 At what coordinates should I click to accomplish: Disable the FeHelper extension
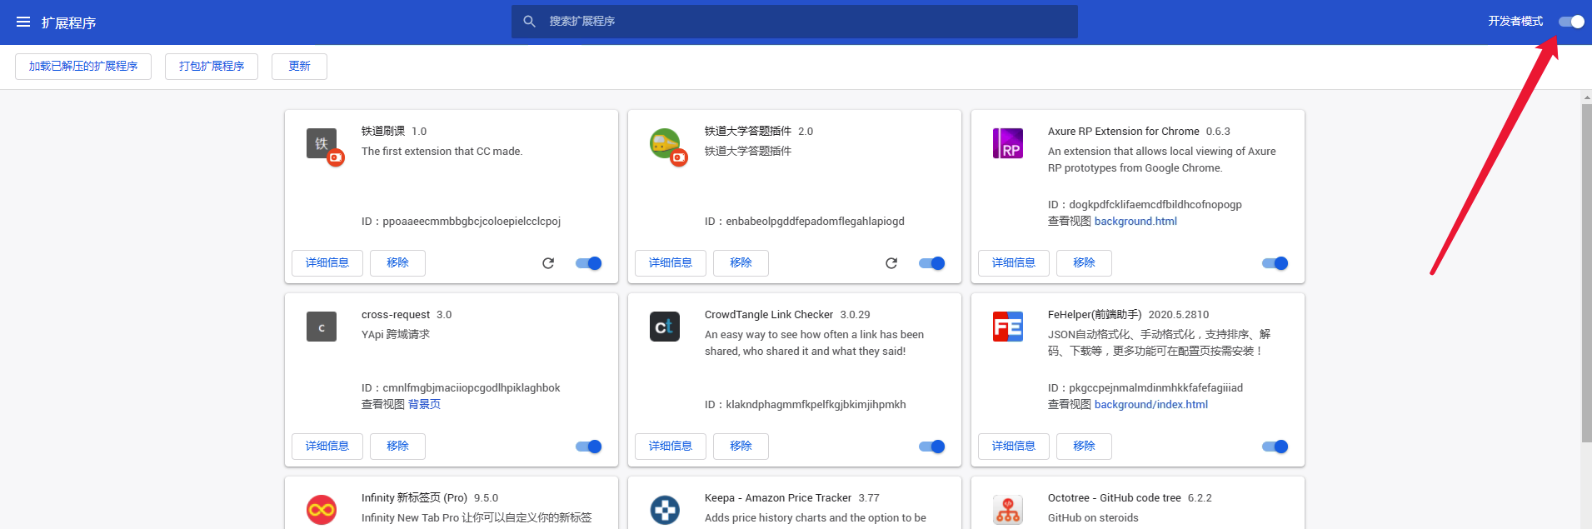point(1275,447)
